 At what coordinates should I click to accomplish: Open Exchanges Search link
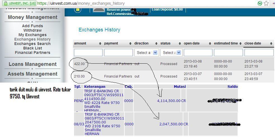pyautogui.click(x=32, y=44)
